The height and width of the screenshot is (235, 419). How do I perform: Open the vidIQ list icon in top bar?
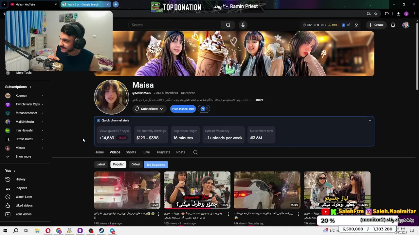point(349,25)
